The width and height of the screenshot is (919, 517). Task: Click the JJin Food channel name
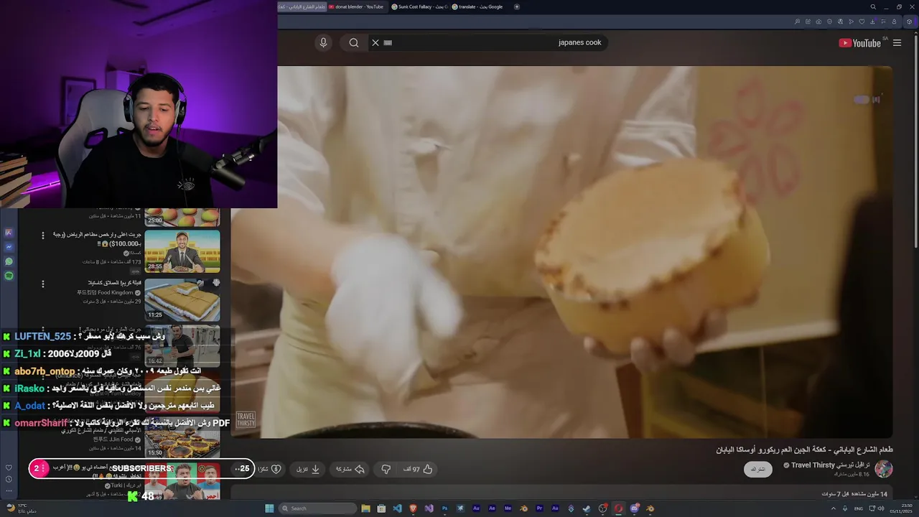[x=113, y=439]
